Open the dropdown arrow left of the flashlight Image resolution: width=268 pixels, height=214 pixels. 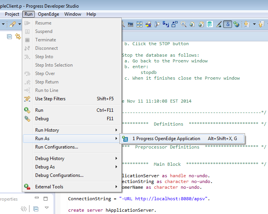click(3, 24)
